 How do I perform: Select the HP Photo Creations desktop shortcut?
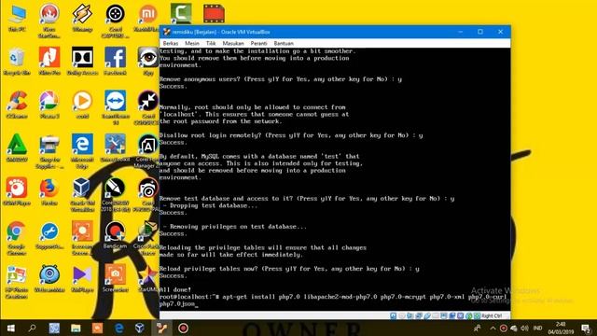click(16, 281)
